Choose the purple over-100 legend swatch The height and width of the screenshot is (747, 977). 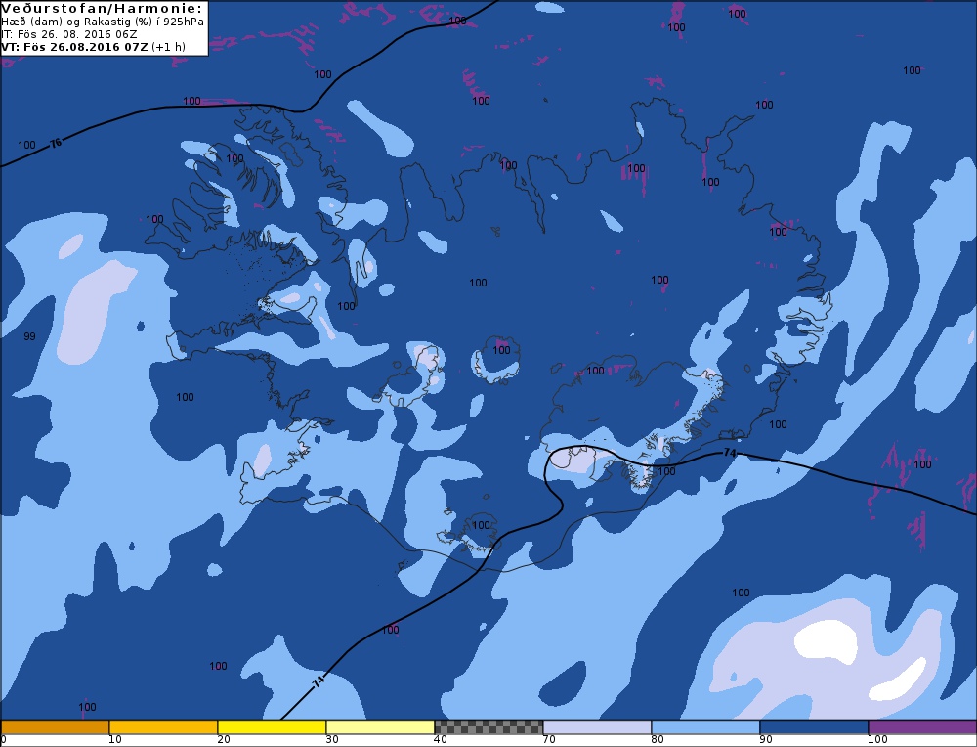(x=922, y=727)
